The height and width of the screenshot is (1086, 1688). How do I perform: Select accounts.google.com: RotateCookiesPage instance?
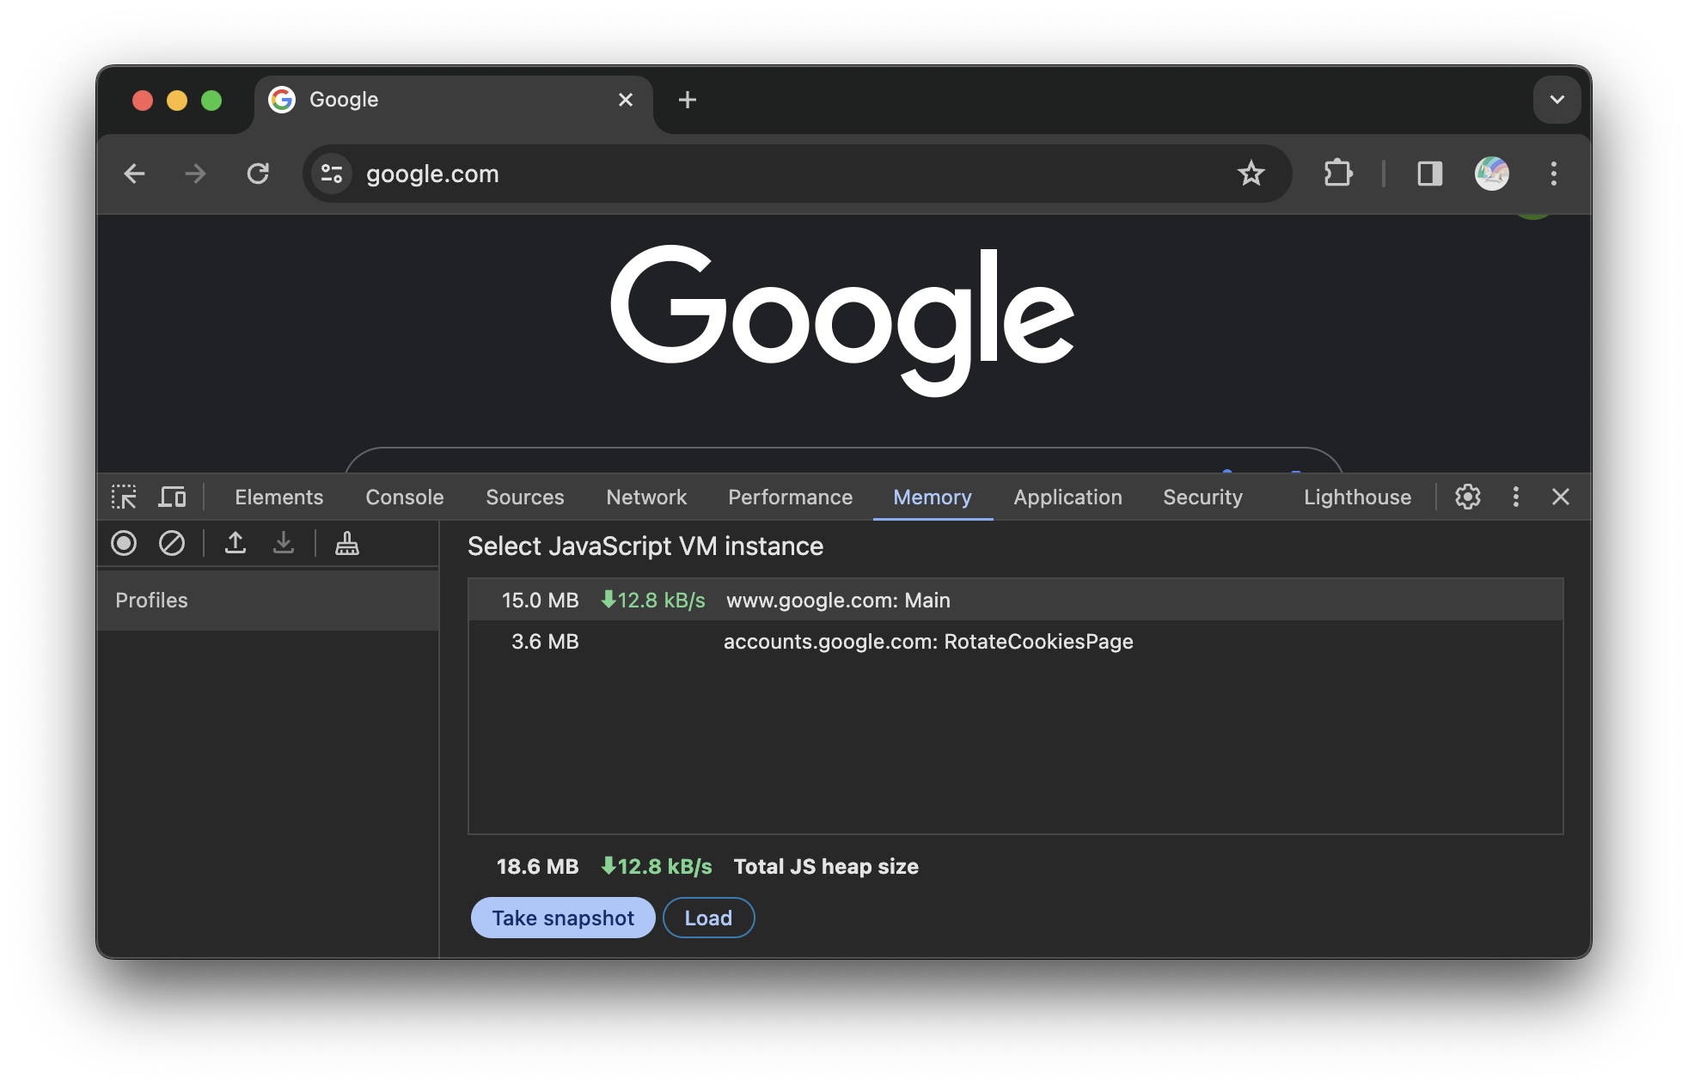coord(1015,641)
